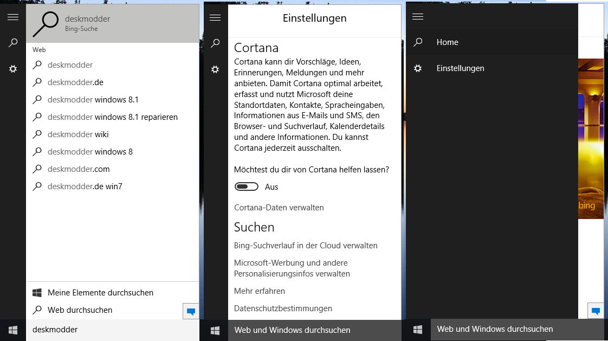Open Microsoft-Werbung und andere Personalisierungsinfos verwalten
The height and width of the screenshot is (341, 608).
(292, 268)
